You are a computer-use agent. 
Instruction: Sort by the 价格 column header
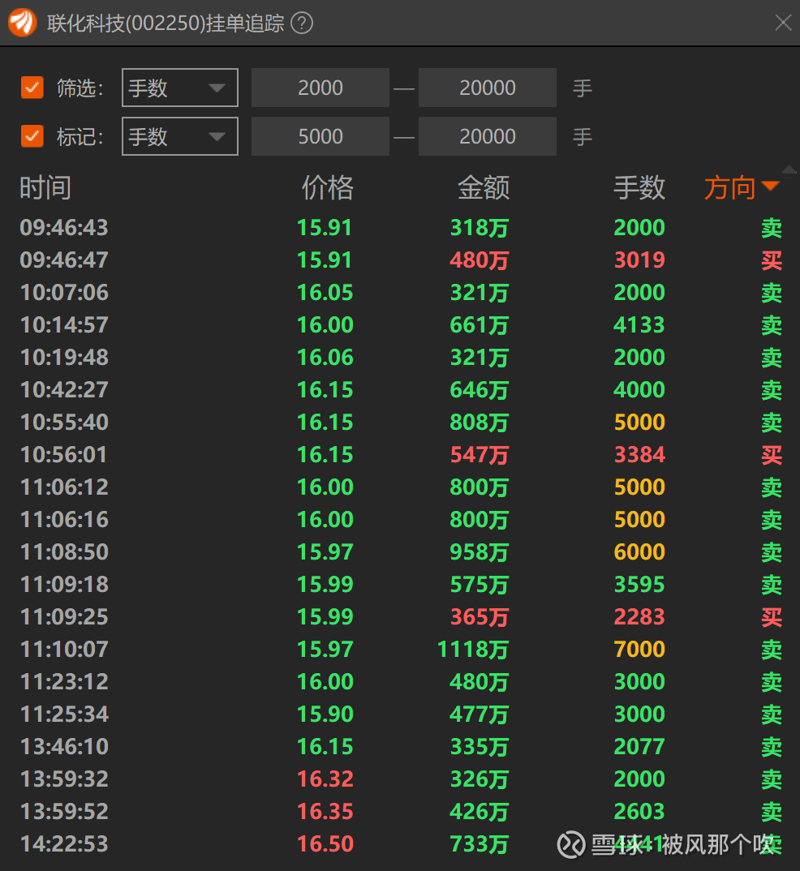(327, 188)
